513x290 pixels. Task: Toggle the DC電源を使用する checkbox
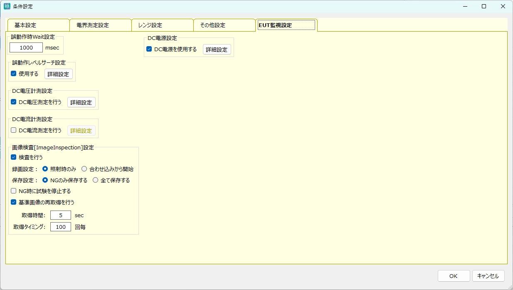149,49
